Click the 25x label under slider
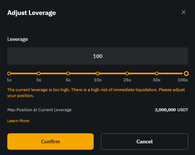The height and width of the screenshot is (155, 195). [127, 80]
